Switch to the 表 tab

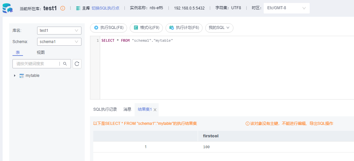click(x=18, y=52)
